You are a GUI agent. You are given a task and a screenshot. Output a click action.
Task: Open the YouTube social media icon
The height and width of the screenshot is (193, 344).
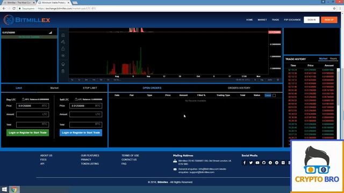257,163
